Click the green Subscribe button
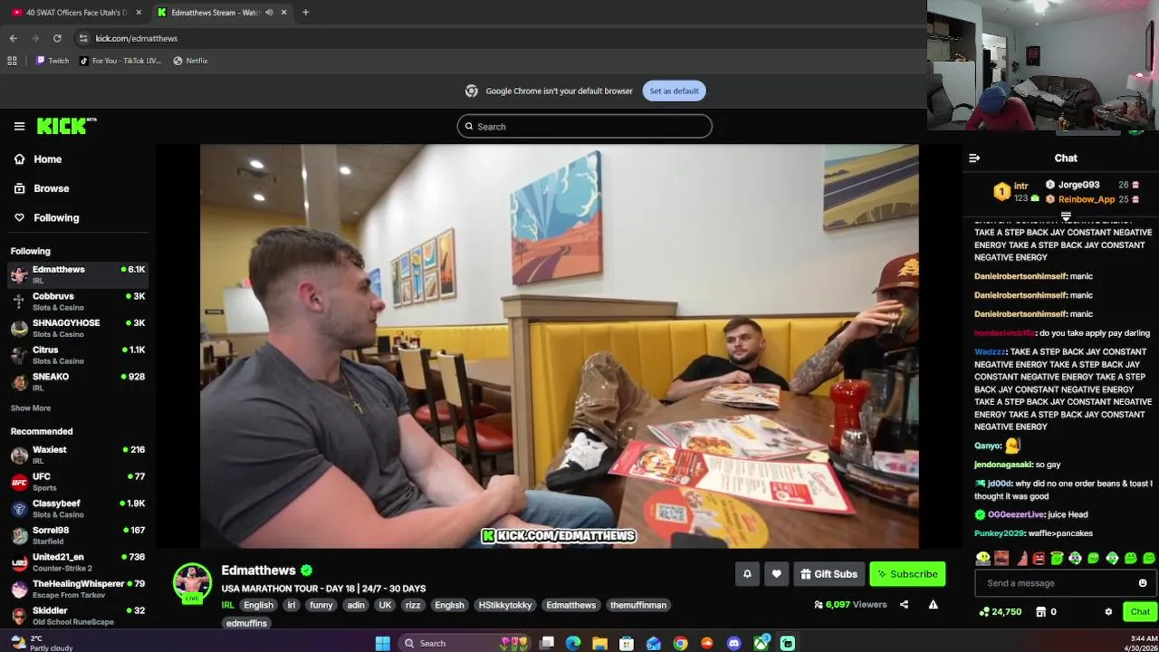Image resolution: width=1159 pixels, height=652 pixels. click(907, 574)
